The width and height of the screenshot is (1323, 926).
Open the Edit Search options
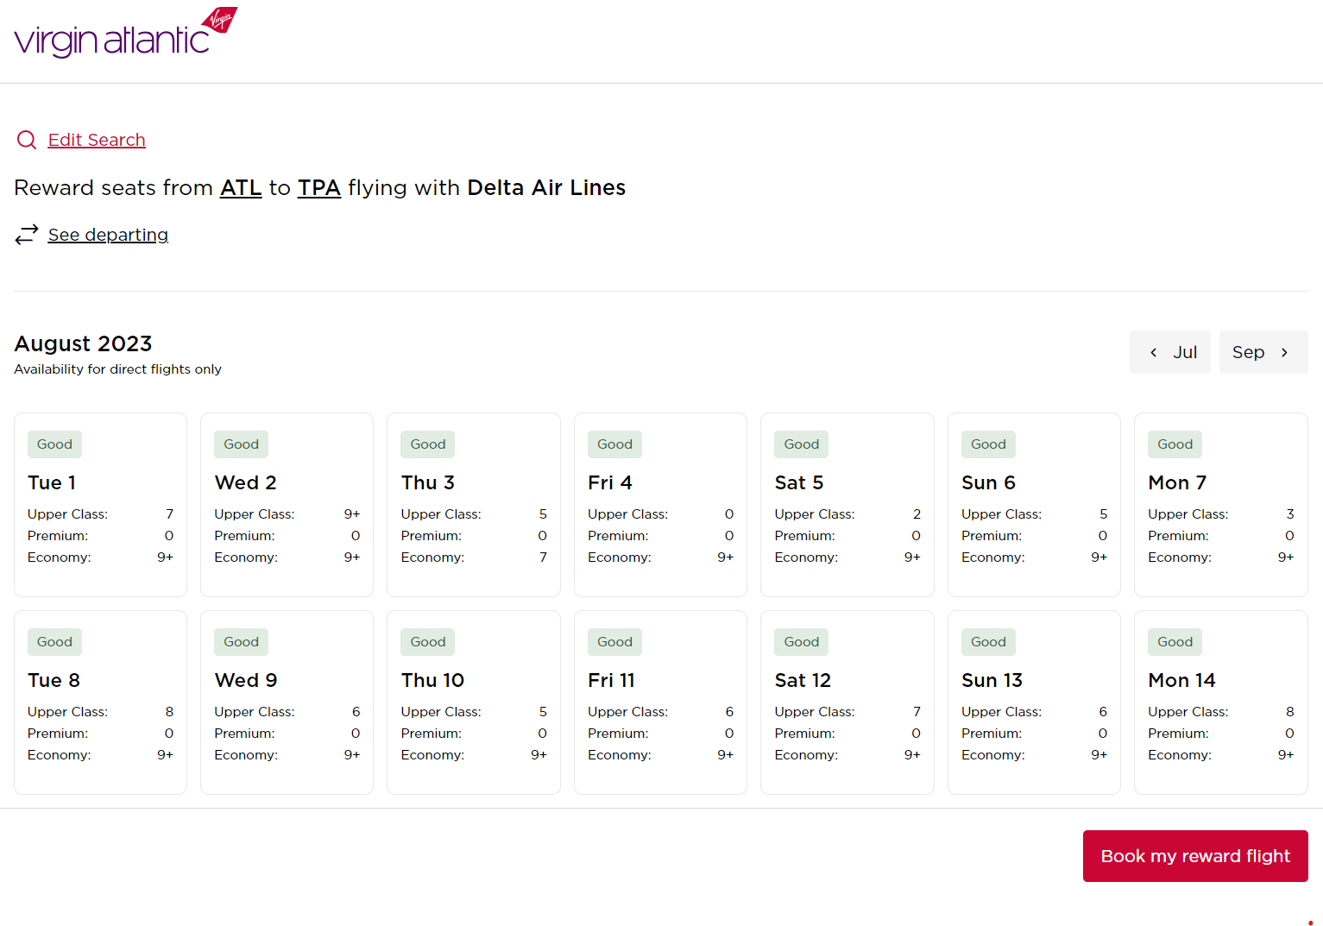(x=97, y=139)
